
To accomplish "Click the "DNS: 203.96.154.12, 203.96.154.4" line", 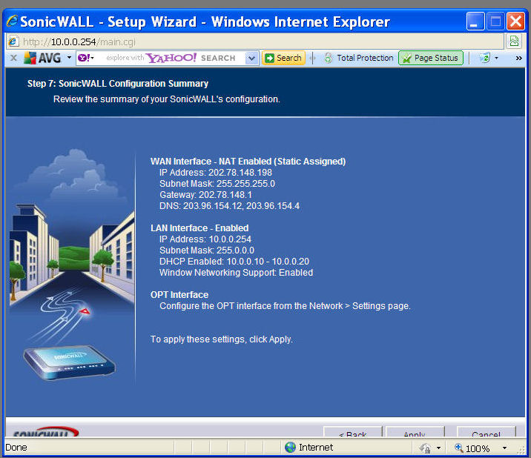I will [229, 206].
